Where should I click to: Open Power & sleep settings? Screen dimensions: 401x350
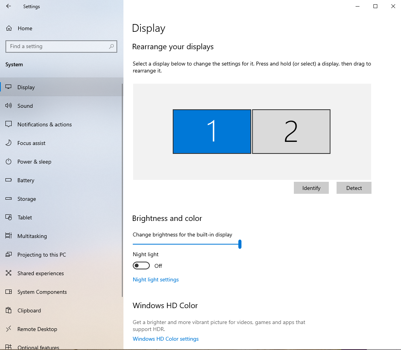click(9, 161)
